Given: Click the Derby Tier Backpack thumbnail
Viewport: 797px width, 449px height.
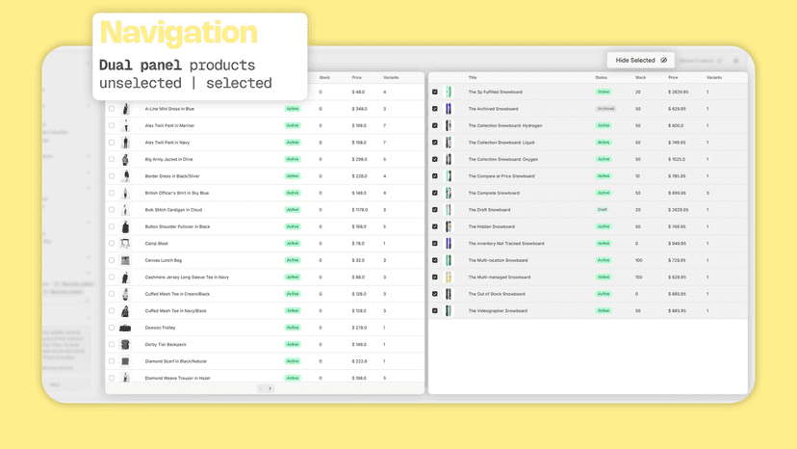Looking at the screenshot, I should 125,344.
